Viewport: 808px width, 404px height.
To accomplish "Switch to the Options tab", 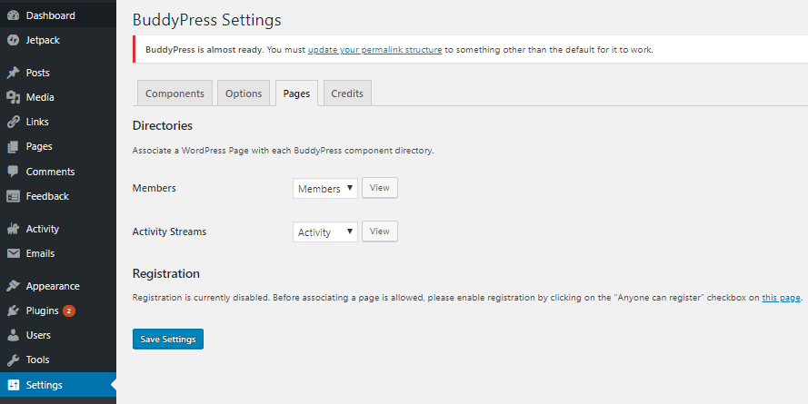I will tap(244, 94).
